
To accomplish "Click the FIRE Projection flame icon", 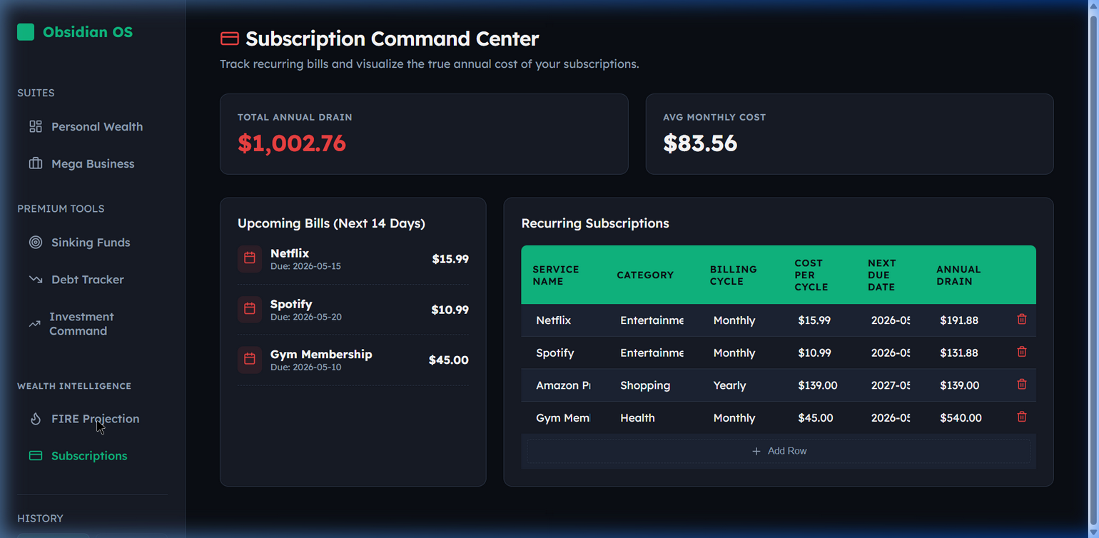I will coord(36,419).
